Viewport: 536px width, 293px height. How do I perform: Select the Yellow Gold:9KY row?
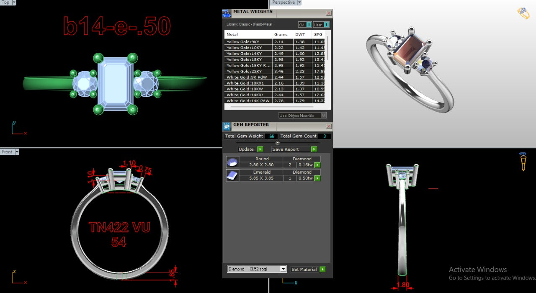tap(275, 42)
